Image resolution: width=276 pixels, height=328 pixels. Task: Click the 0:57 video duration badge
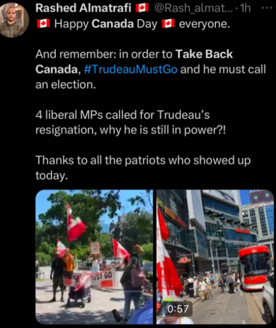[178, 309]
